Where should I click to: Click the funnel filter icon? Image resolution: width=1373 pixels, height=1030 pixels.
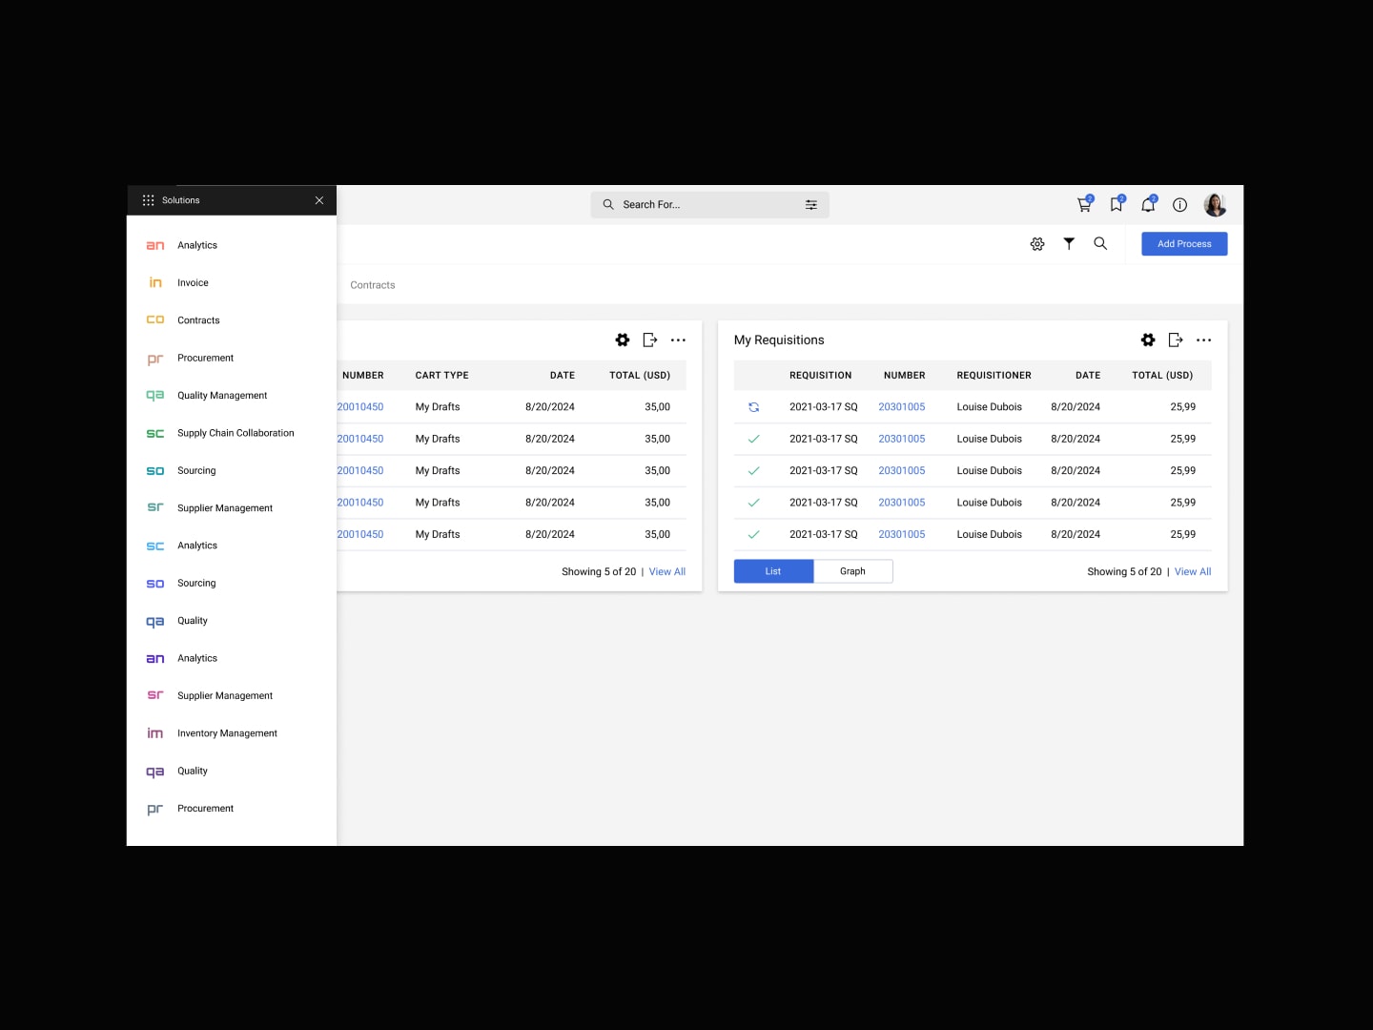pos(1069,244)
